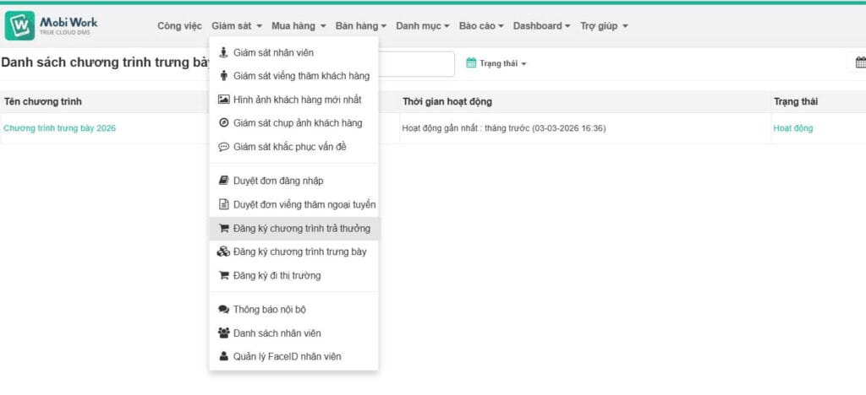Expand the Trạng thái filter dropdown
Screen dimensions: 866x395
pyautogui.click(x=503, y=63)
